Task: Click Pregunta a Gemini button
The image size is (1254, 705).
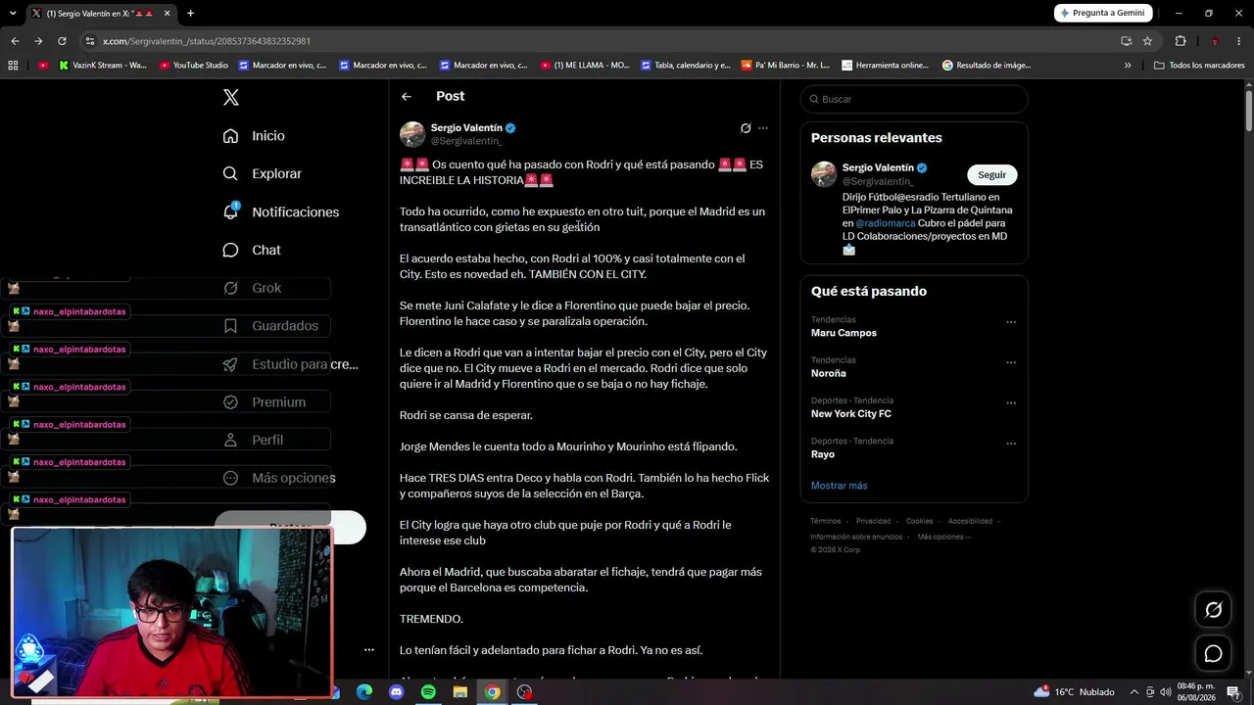Action: coord(1103,13)
